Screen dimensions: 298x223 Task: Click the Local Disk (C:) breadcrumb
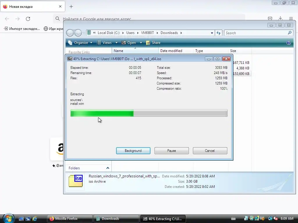[109, 33]
